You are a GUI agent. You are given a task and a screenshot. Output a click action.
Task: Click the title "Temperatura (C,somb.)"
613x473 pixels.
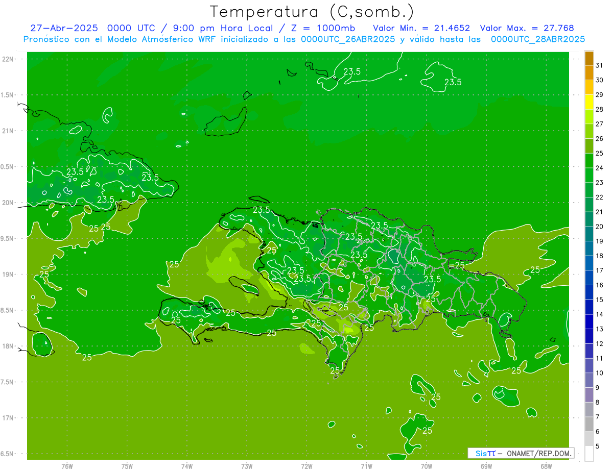pyautogui.click(x=312, y=12)
